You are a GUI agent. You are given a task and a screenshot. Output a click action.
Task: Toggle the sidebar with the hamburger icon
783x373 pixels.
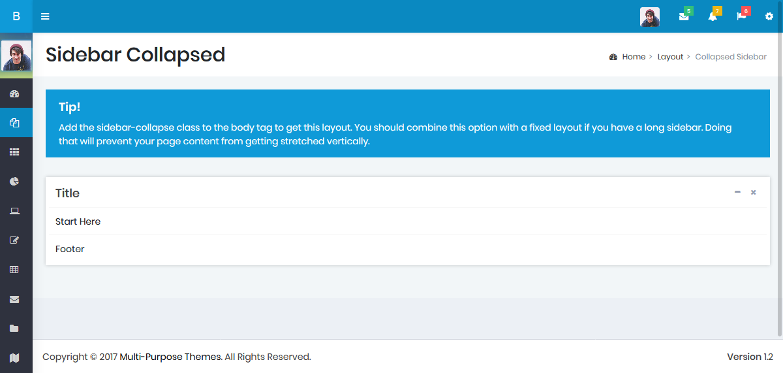click(x=45, y=16)
